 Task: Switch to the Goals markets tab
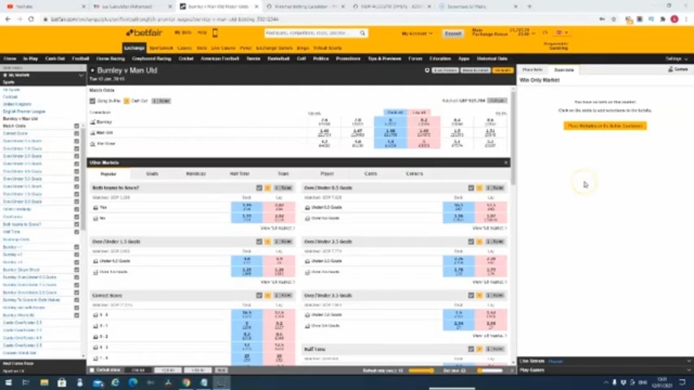(x=152, y=174)
